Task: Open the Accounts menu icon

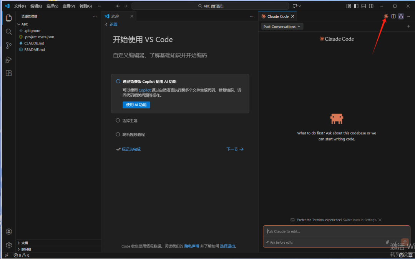Action: point(9,231)
